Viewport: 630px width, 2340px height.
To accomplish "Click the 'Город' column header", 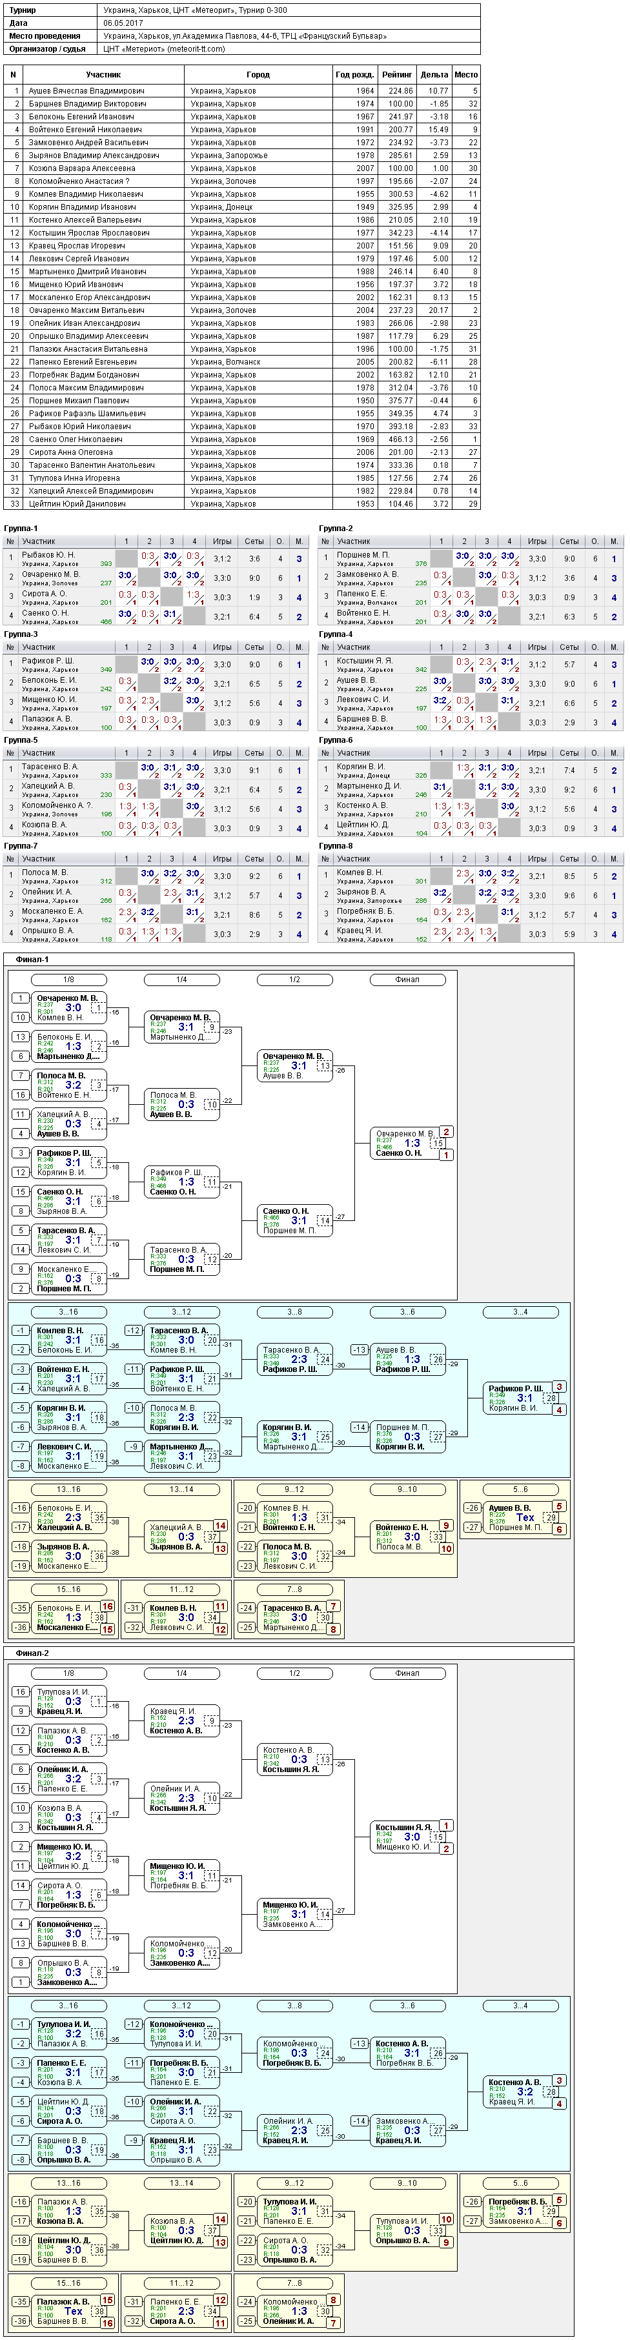I will pos(258,74).
